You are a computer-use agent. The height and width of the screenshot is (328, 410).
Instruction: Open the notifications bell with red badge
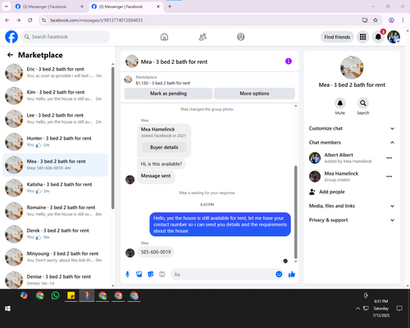[x=378, y=37]
